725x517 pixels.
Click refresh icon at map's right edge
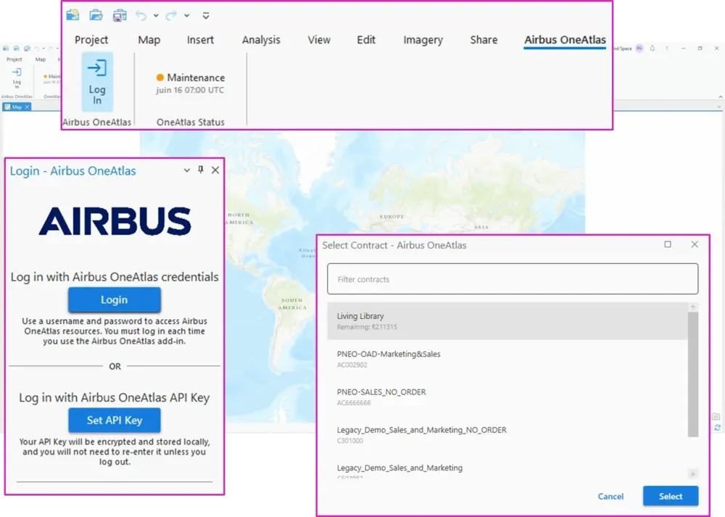pos(717,428)
